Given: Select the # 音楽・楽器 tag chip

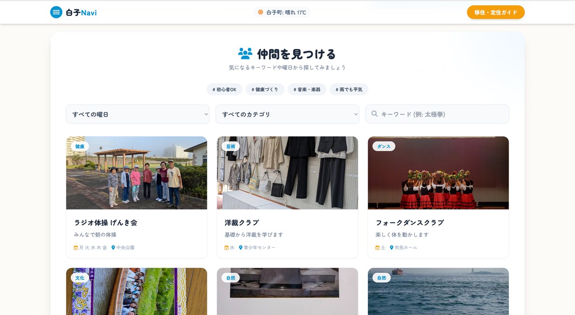Looking at the screenshot, I should [307, 89].
